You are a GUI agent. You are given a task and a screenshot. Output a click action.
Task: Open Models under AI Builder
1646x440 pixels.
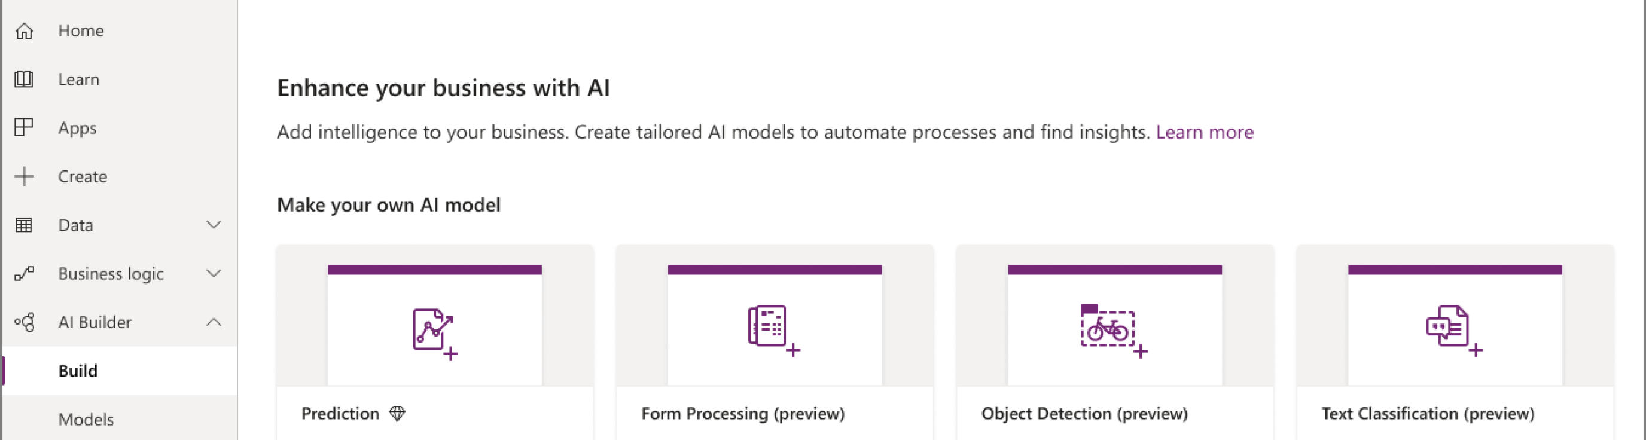(86, 420)
